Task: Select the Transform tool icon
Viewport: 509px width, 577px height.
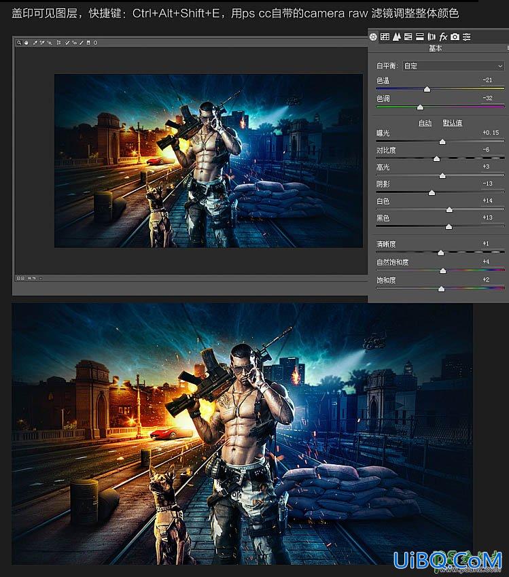Action: pyautogui.click(x=58, y=43)
